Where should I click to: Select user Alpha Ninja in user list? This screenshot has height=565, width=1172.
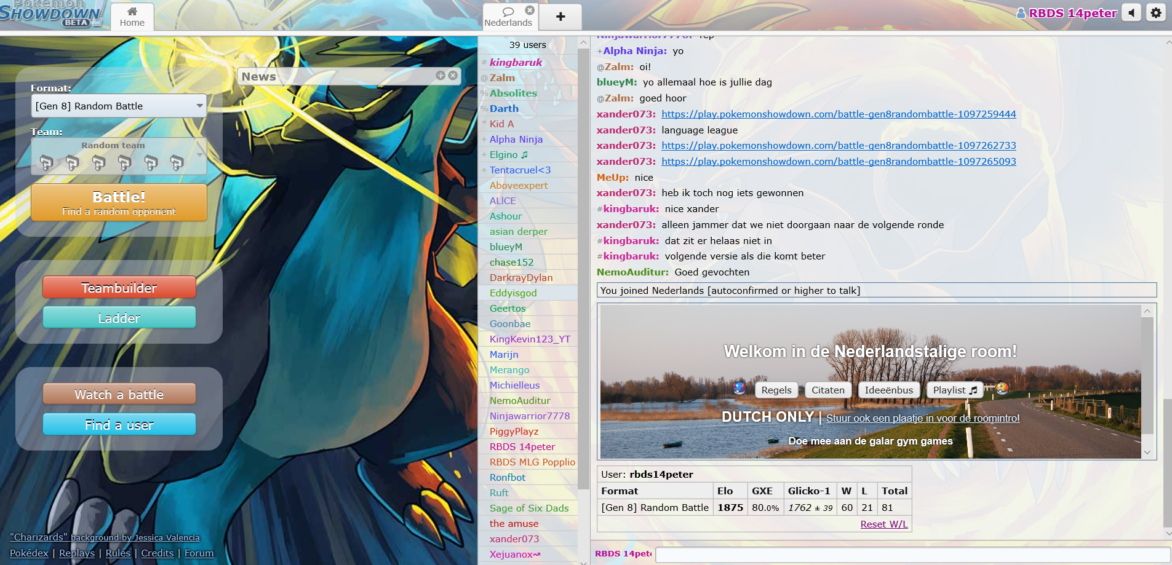(528, 139)
